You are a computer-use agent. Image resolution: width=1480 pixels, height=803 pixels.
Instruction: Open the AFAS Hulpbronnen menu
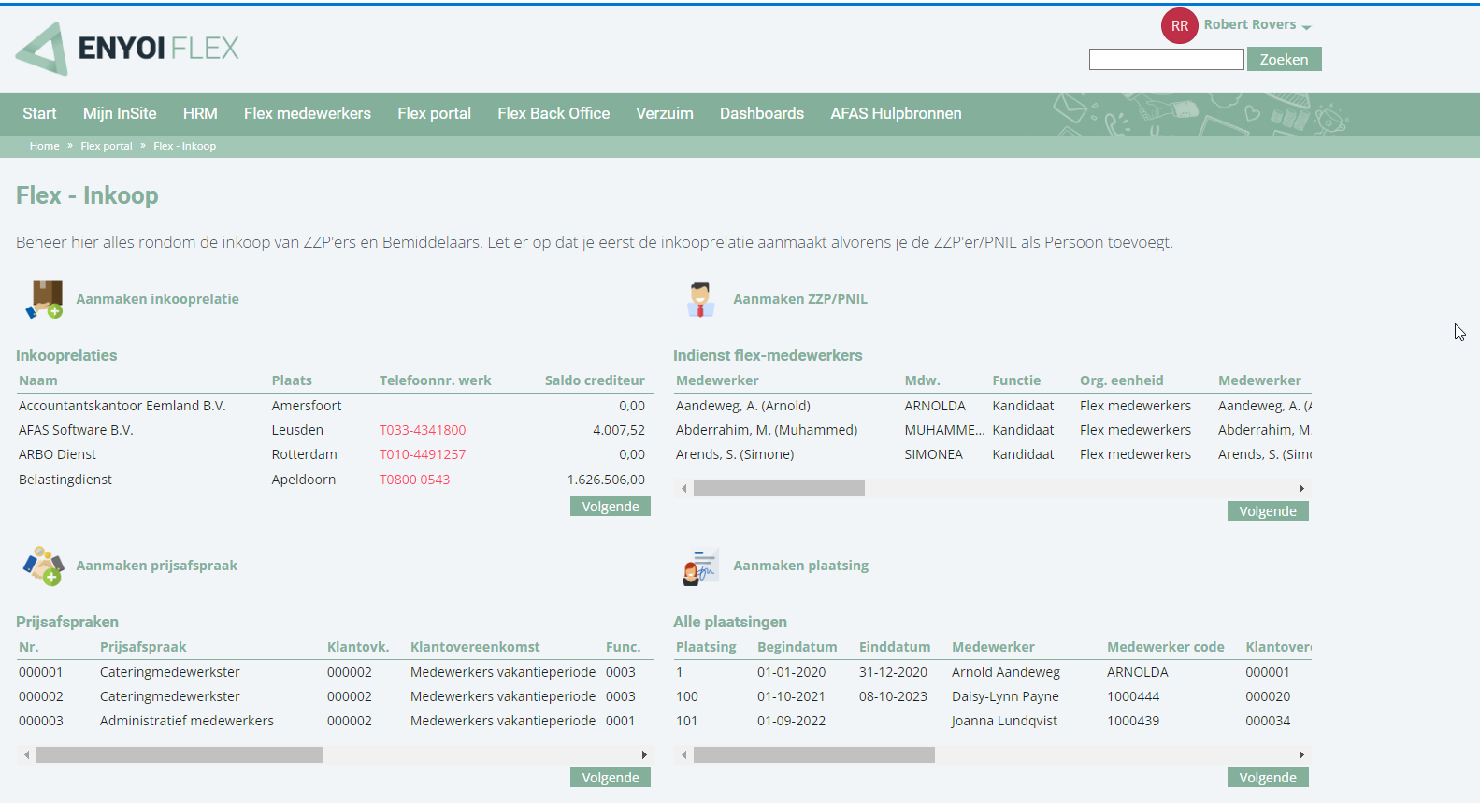896,113
